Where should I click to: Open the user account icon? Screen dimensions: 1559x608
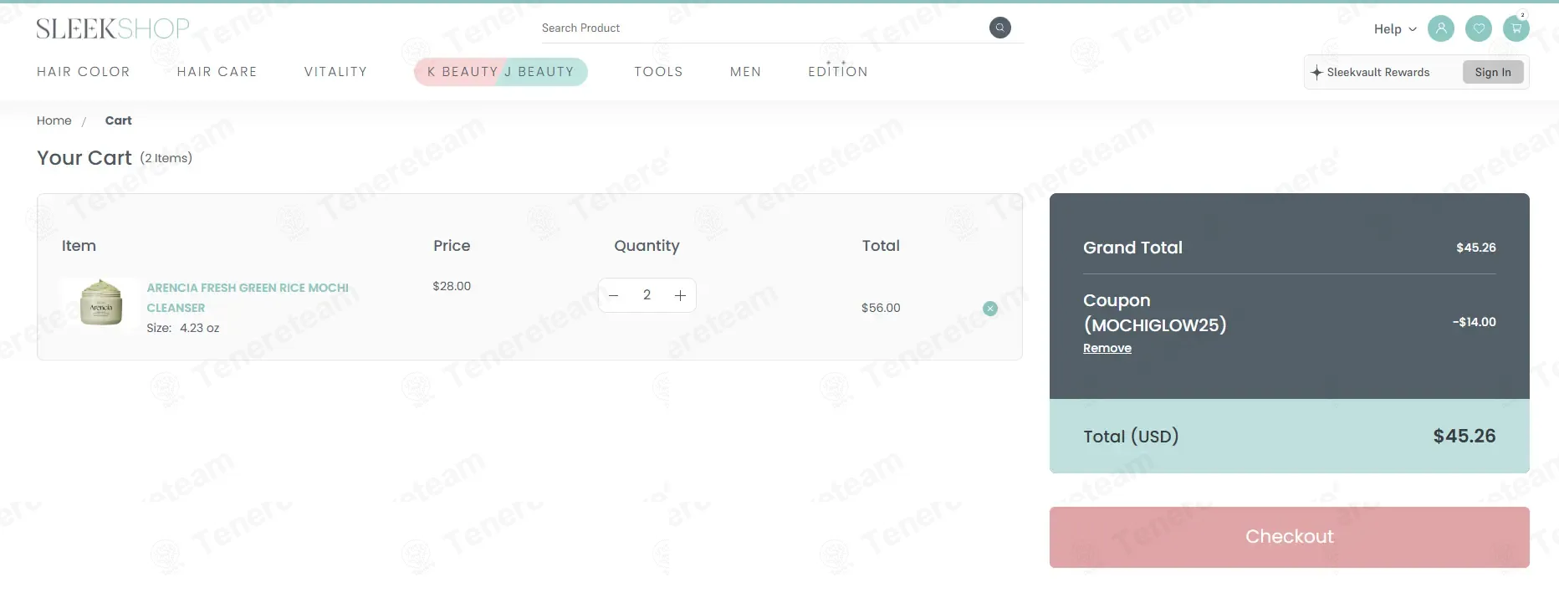(1440, 28)
